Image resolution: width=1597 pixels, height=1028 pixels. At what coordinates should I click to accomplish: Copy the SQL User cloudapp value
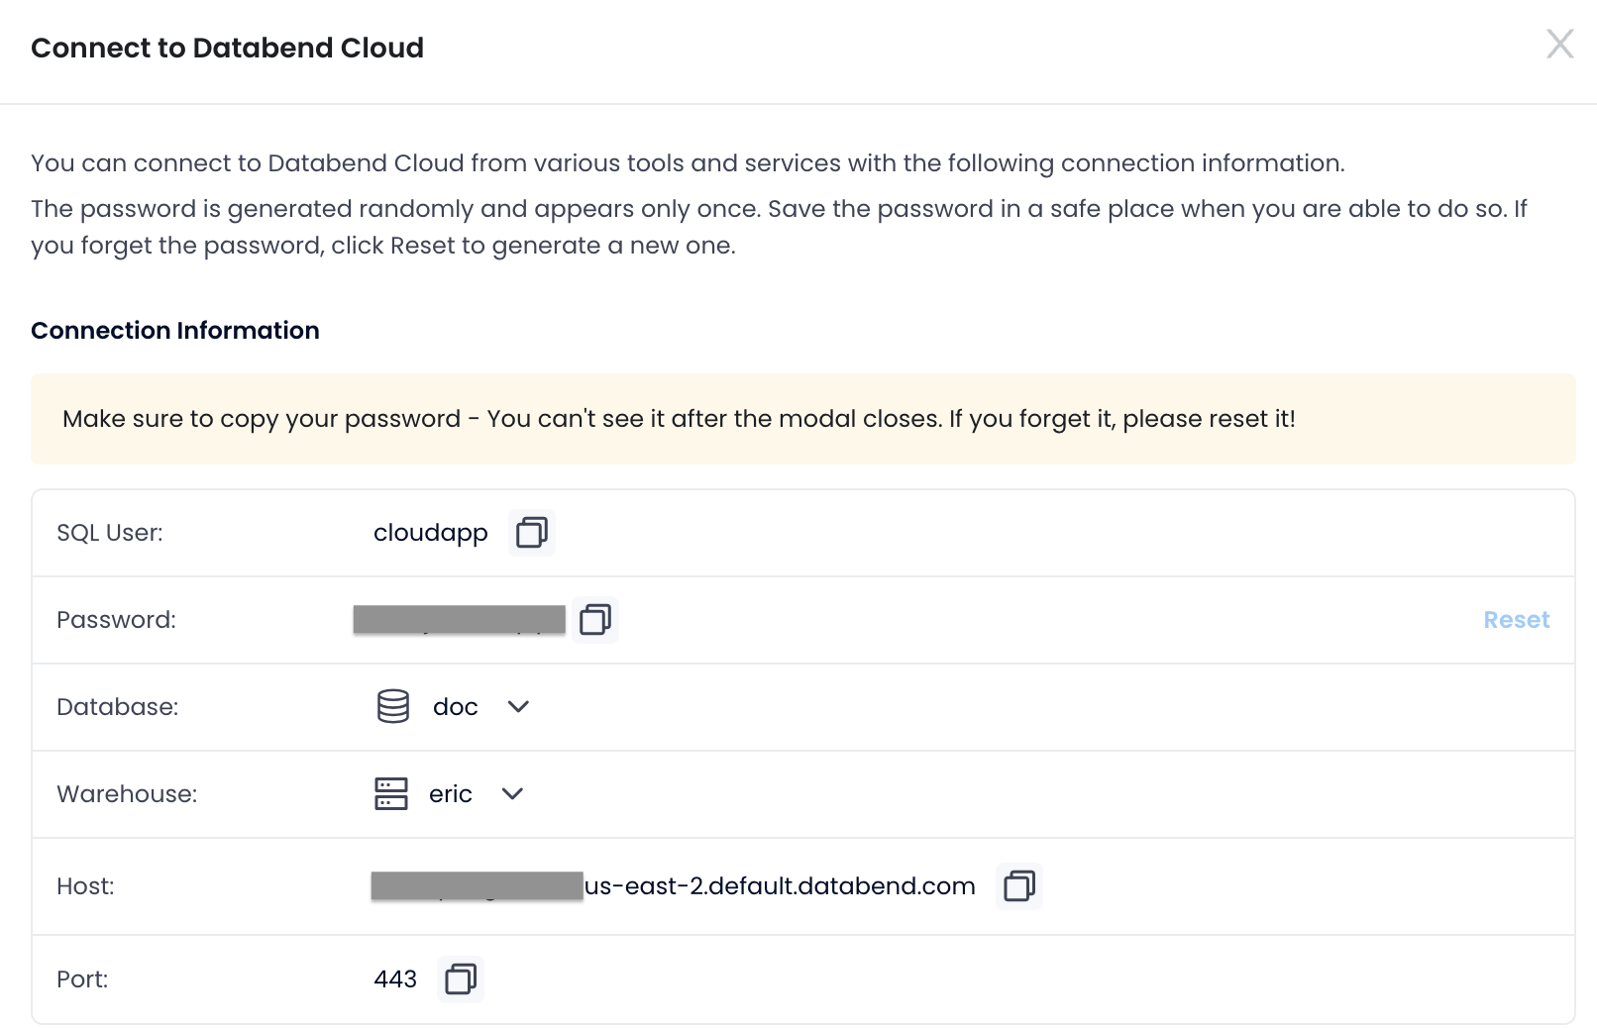(532, 533)
